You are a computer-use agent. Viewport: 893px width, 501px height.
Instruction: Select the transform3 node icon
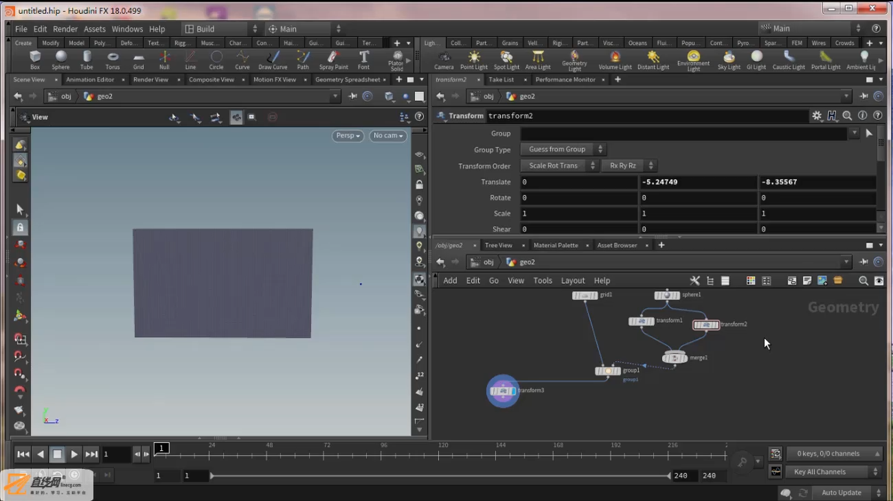(504, 391)
